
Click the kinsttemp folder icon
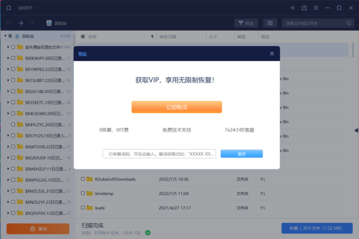click(90, 193)
